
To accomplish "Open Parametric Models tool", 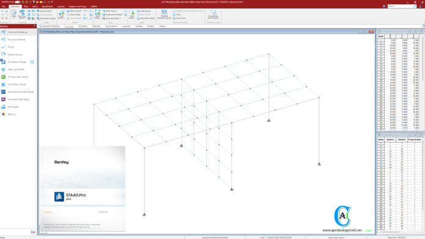I will (112, 15).
